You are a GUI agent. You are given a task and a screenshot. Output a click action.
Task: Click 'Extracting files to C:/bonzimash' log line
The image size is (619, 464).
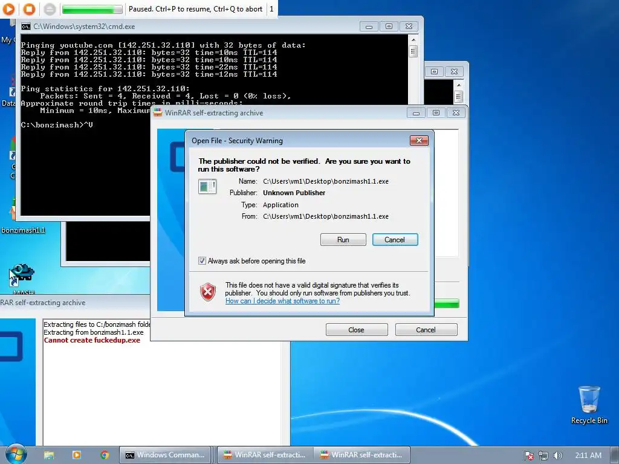97,324
